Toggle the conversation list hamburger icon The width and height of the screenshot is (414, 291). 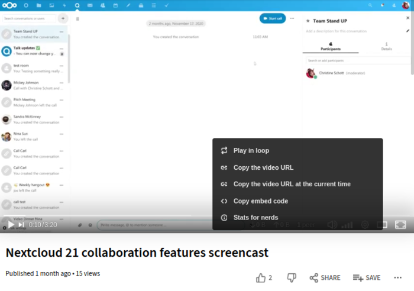click(x=77, y=19)
